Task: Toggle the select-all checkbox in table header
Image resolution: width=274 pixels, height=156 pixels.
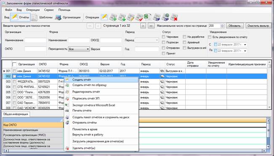Action: 14,65
